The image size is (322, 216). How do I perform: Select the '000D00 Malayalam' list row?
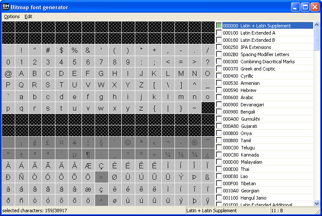(265, 162)
